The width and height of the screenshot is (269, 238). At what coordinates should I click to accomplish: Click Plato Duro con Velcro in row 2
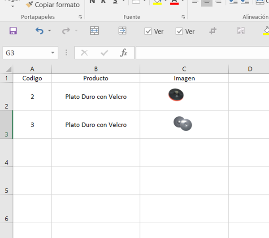click(x=96, y=97)
